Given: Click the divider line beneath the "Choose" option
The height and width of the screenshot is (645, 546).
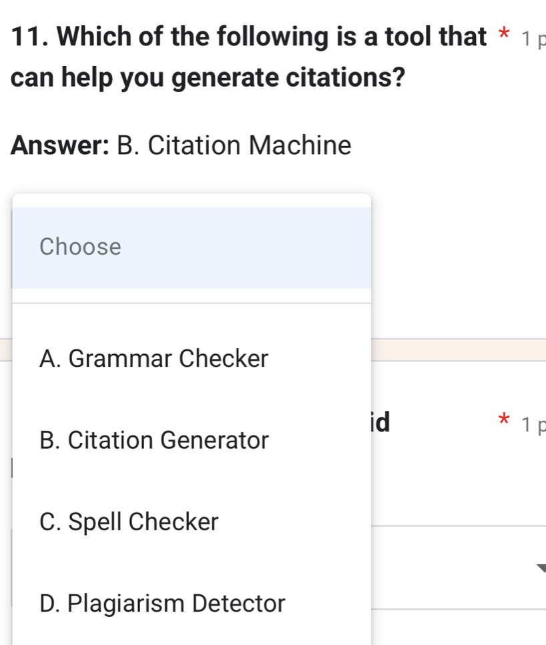Looking at the screenshot, I should click(x=192, y=303).
